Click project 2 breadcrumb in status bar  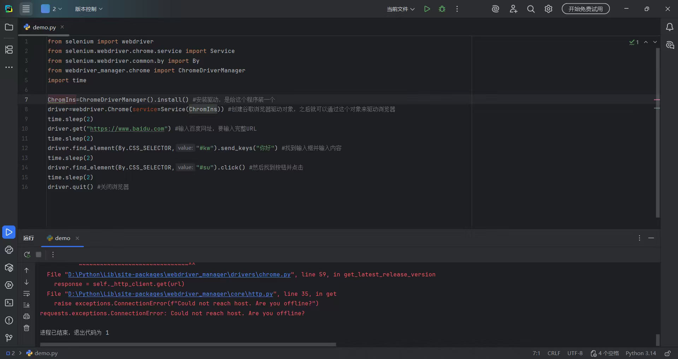coord(11,353)
